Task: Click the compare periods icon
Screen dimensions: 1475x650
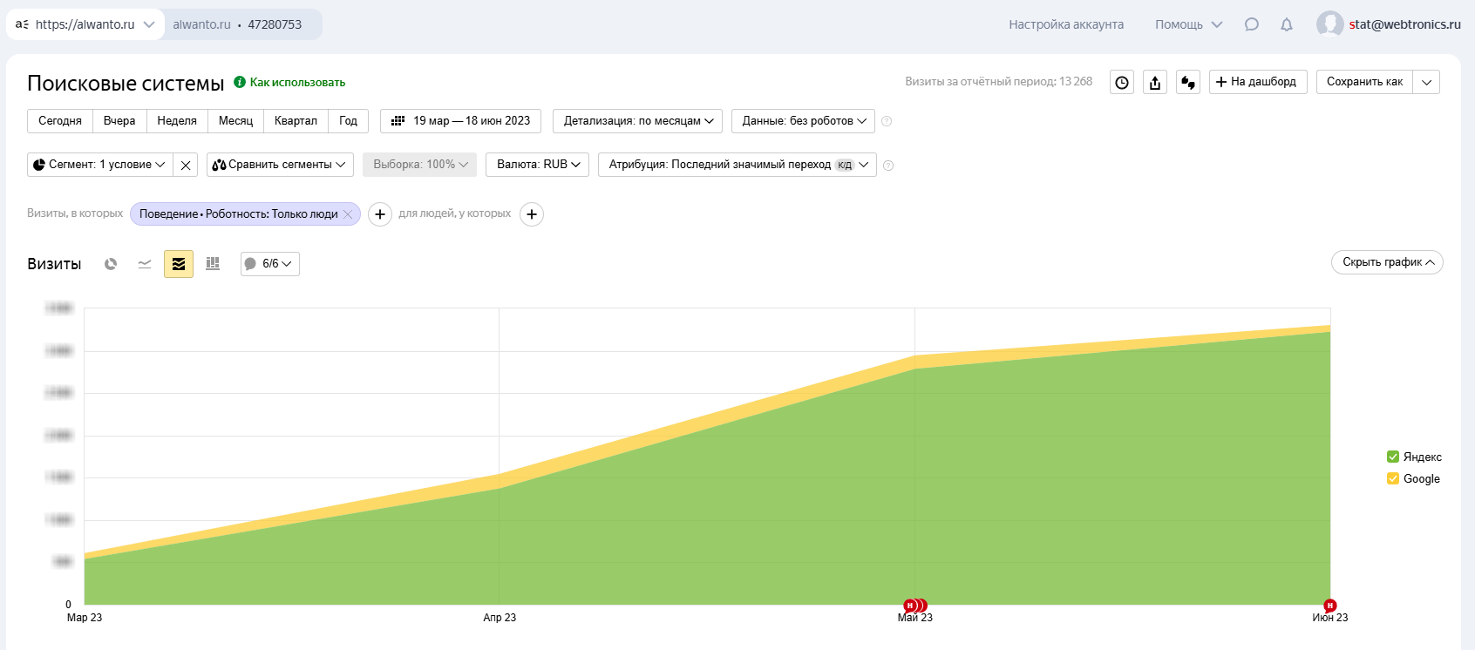Action: tap(1188, 82)
